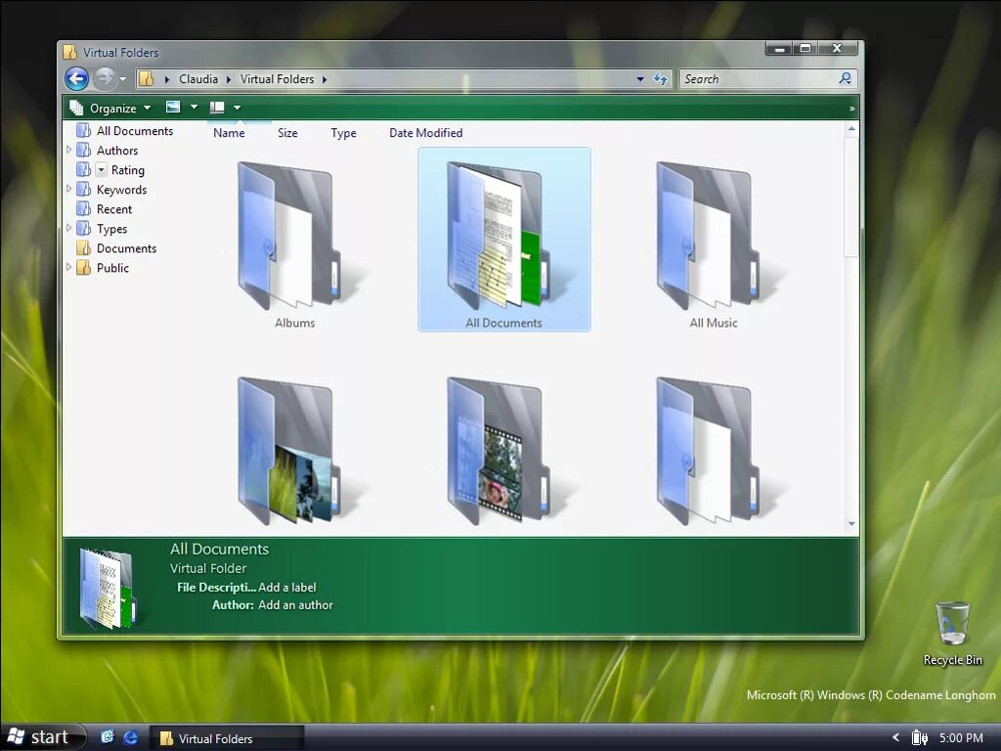Image resolution: width=1001 pixels, height=751 pixels.
Task: Click the folder icon in the address bar
Action: coord(147,79)
